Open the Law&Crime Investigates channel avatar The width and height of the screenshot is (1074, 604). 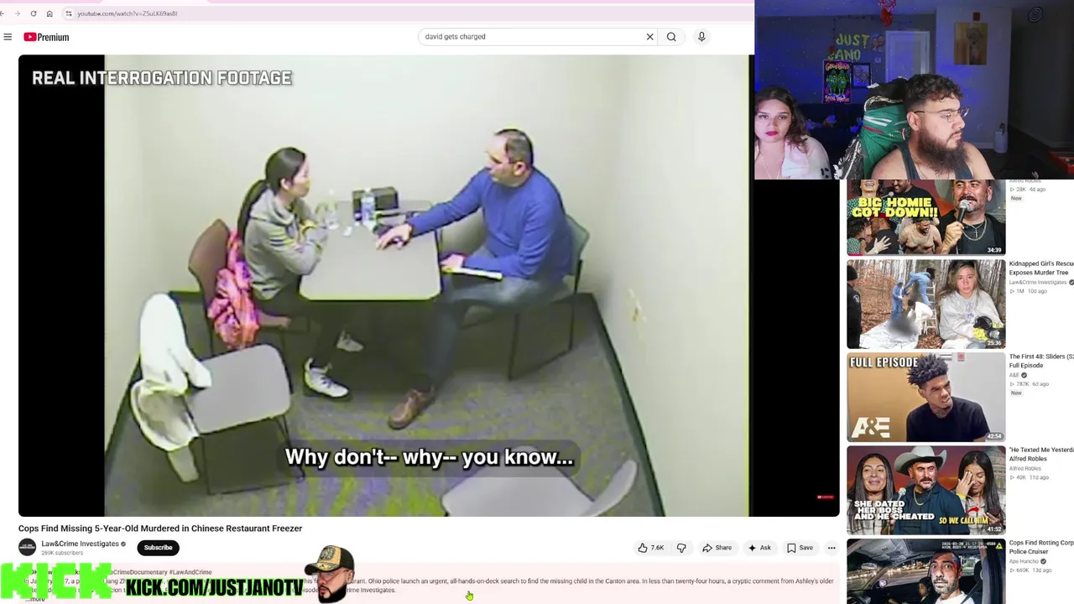pos(28,547)
